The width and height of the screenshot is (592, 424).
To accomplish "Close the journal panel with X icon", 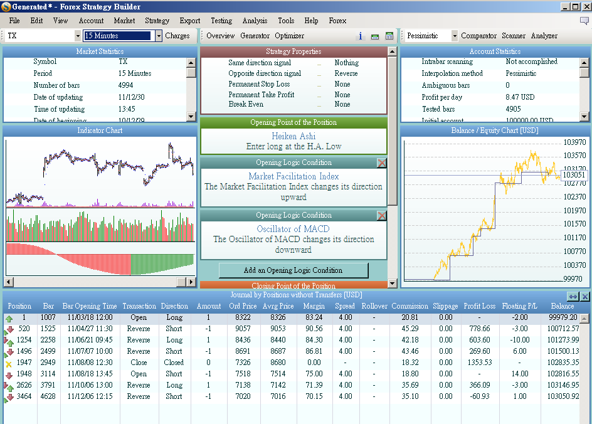I will click(x=585, y=297).
